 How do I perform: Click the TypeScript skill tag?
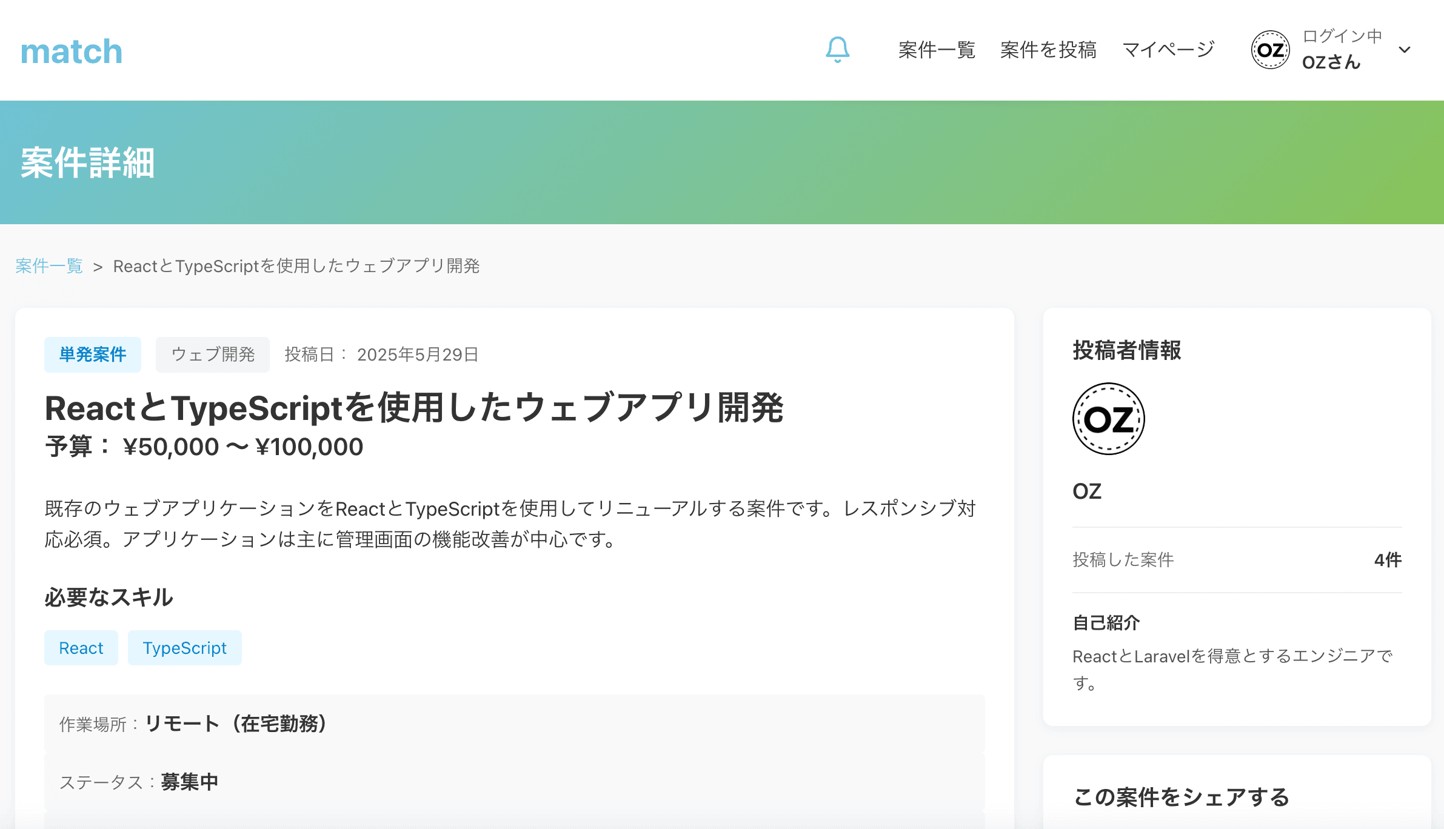(x=185, y=648)
